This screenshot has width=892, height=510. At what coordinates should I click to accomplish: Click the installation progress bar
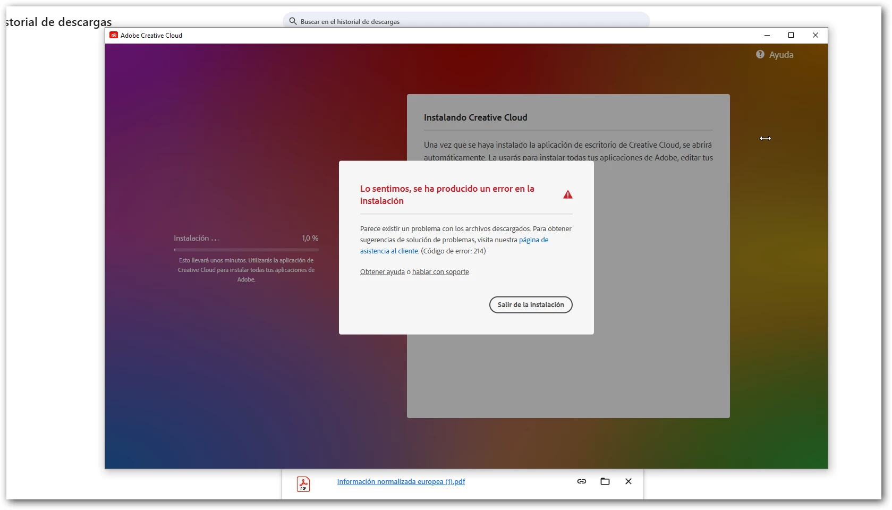point(246,250)
